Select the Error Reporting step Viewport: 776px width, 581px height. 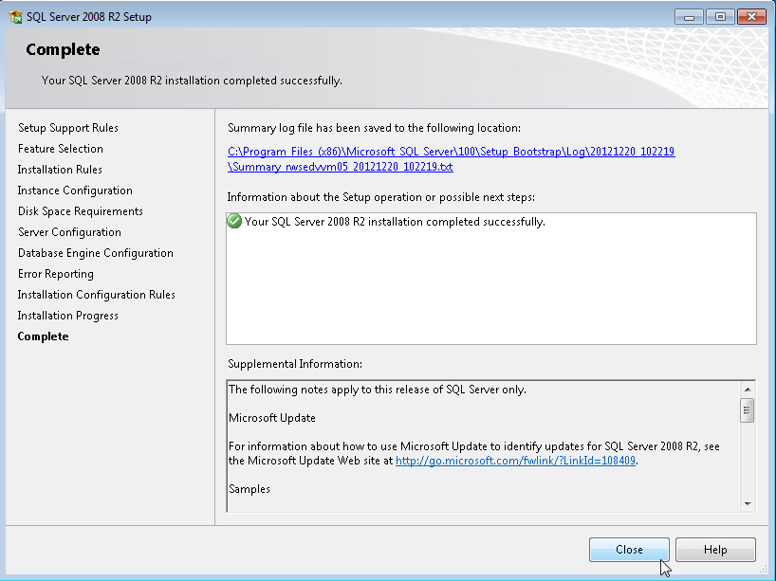point(56,274)
